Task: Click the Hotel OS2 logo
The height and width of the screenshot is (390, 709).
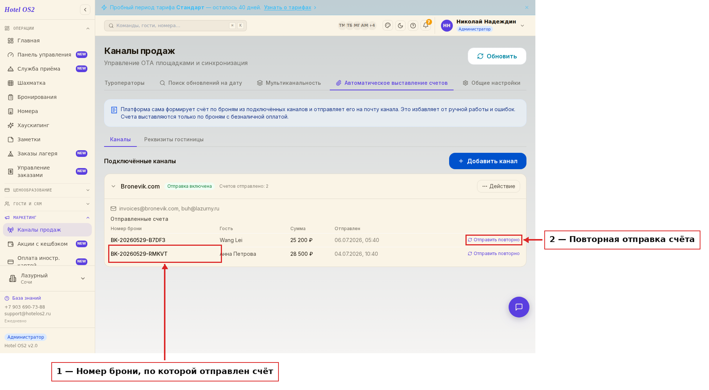Action: point(19,10)
